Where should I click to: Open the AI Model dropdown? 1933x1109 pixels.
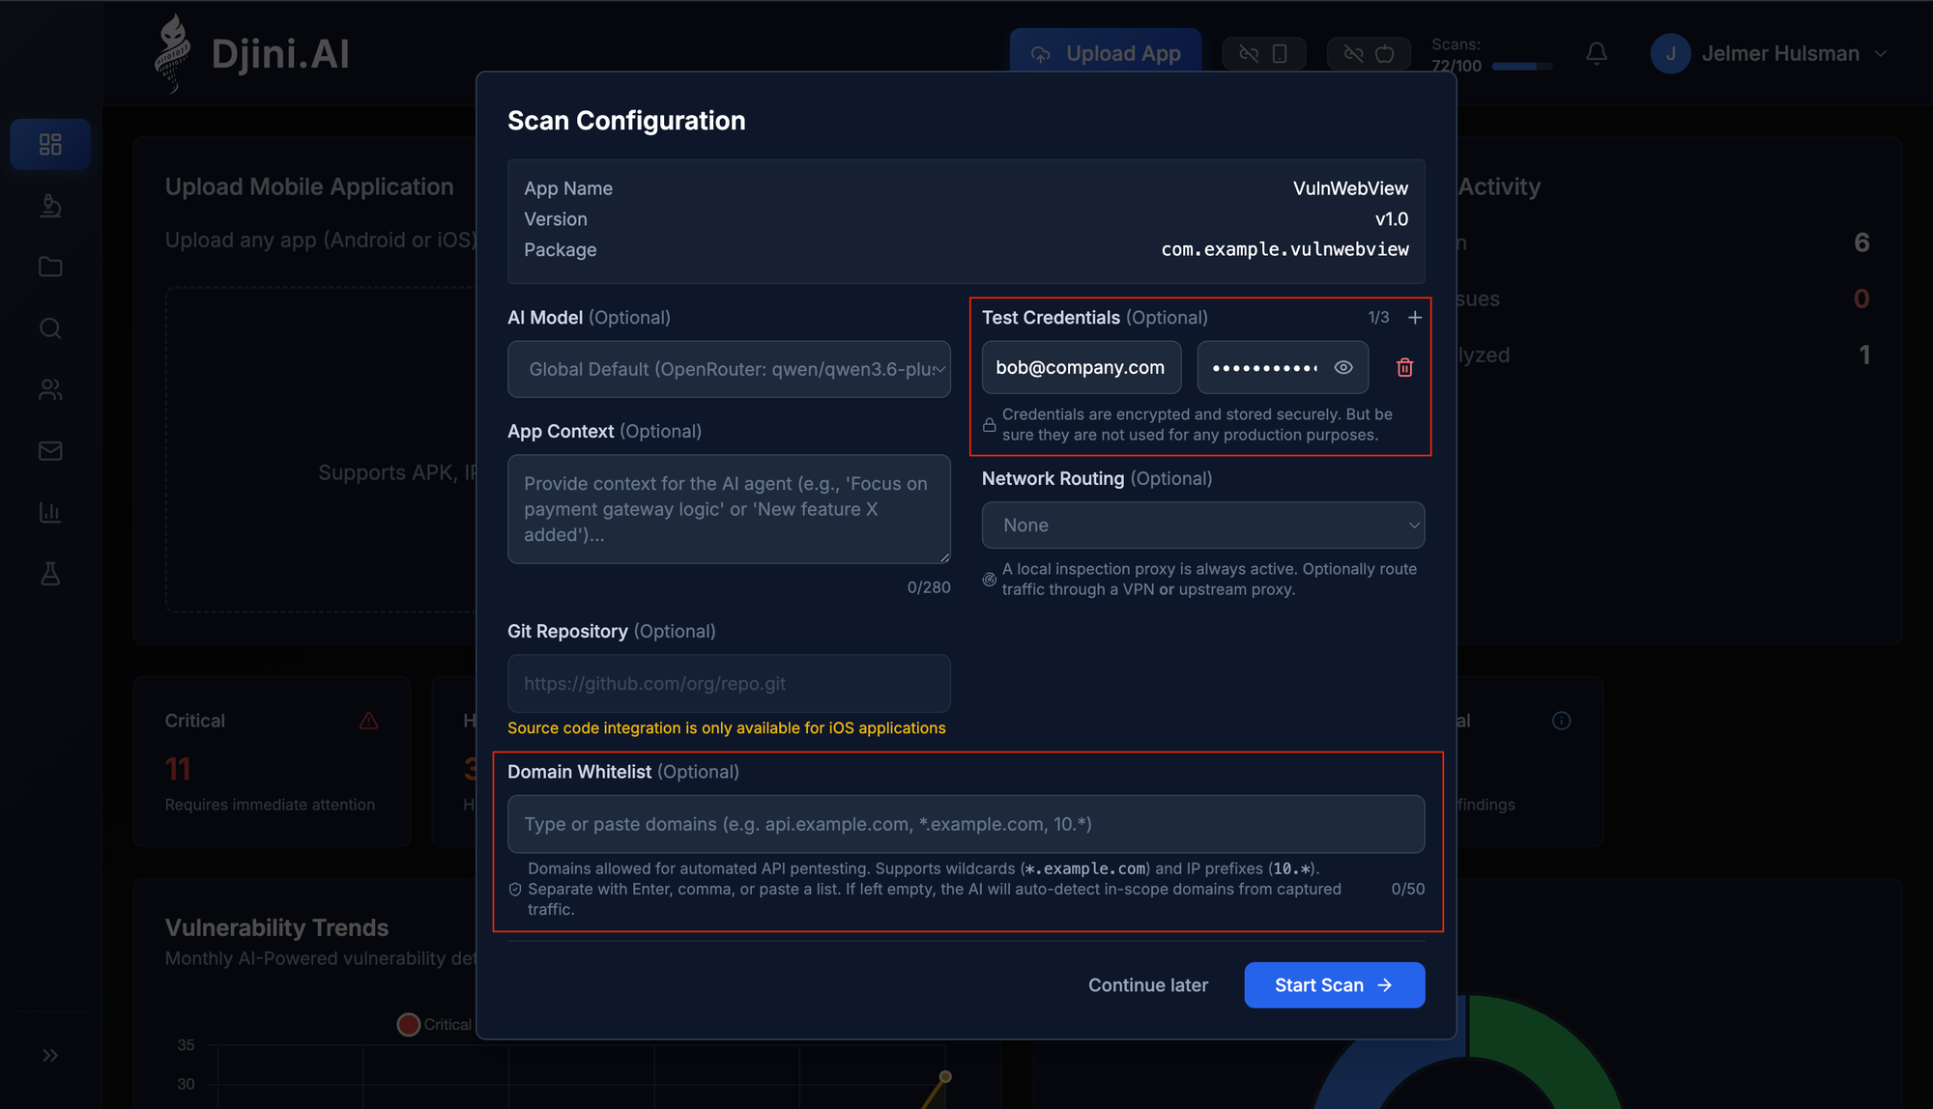(729, 369)
